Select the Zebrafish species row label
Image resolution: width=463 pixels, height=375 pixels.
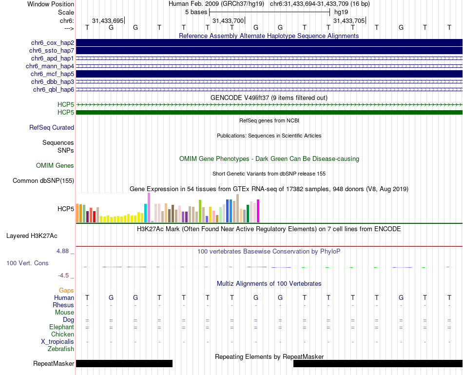[x=61, y=349]
